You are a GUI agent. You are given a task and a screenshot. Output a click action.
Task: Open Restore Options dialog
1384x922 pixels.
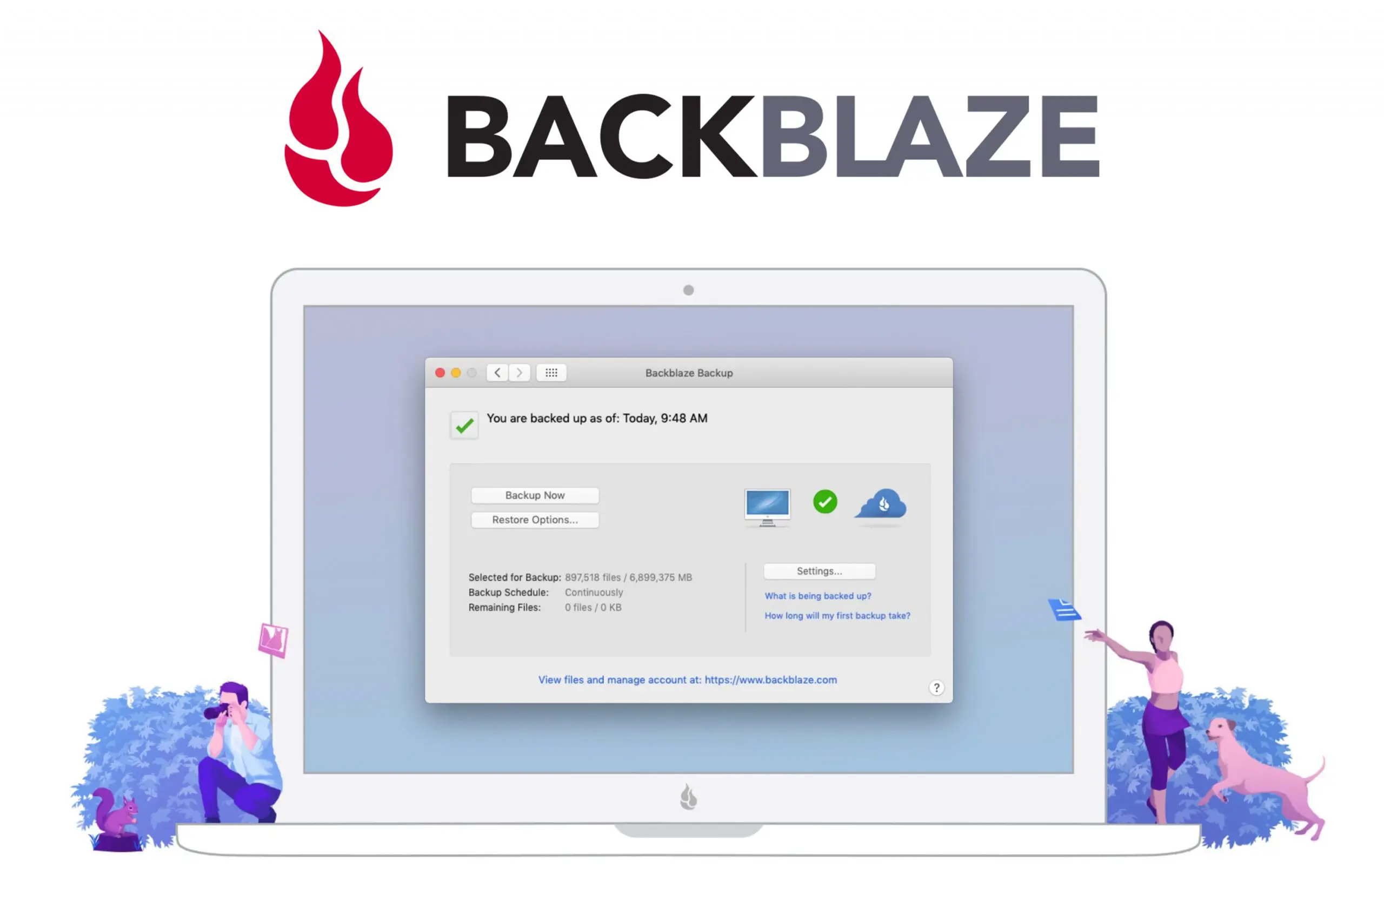(x=535, y=519)
